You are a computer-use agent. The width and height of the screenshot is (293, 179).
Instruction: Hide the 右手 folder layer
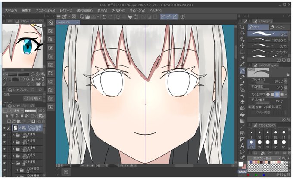point(4,142)
